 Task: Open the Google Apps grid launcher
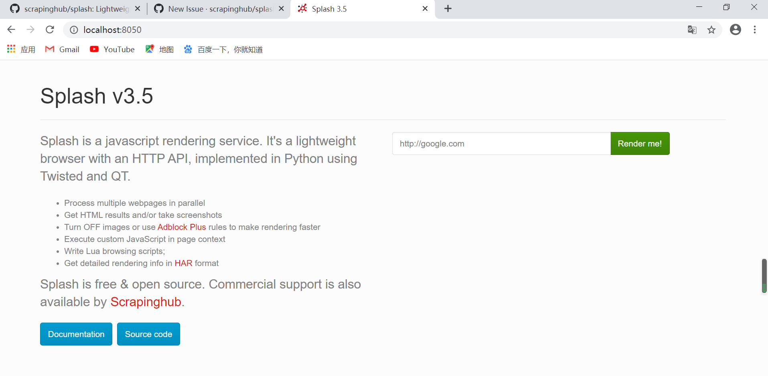point(11,49)
